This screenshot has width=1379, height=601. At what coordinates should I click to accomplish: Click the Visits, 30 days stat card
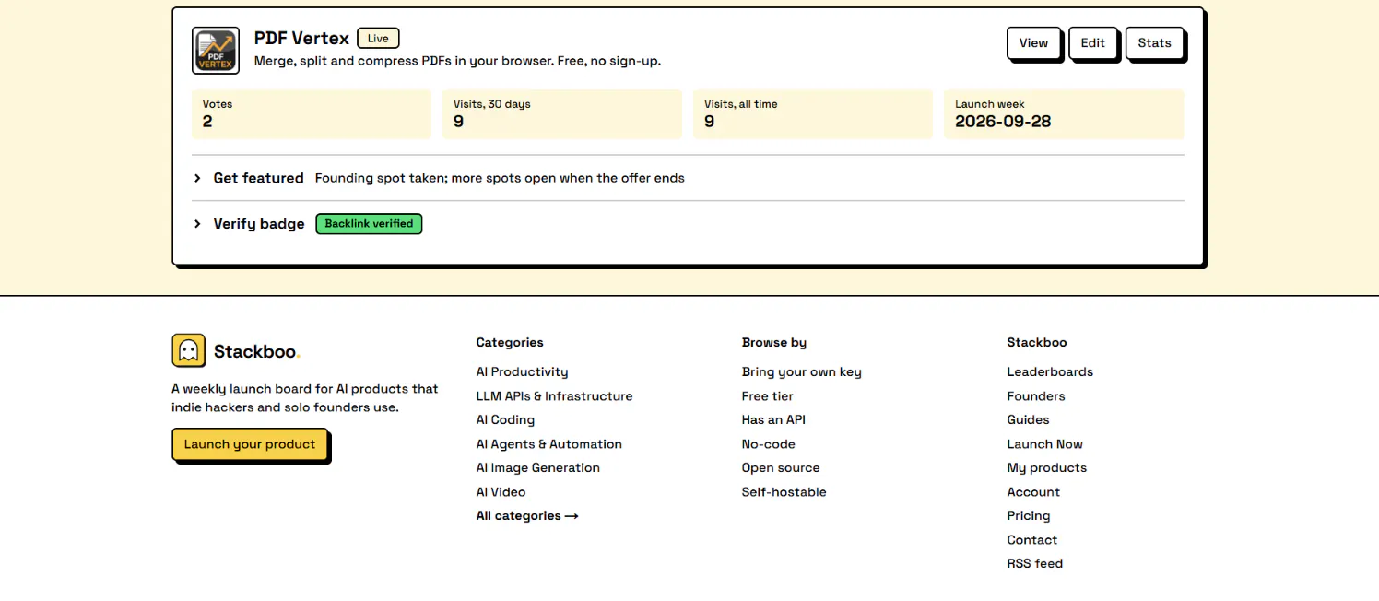point(562,114)
